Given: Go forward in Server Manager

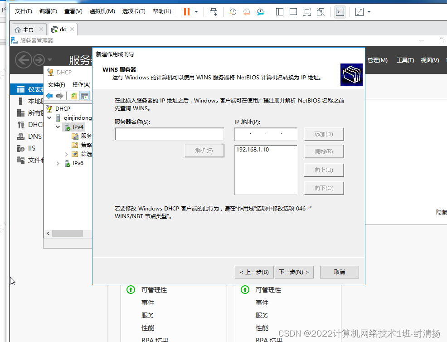Looking at the screenshot, I should coord(39,60).
